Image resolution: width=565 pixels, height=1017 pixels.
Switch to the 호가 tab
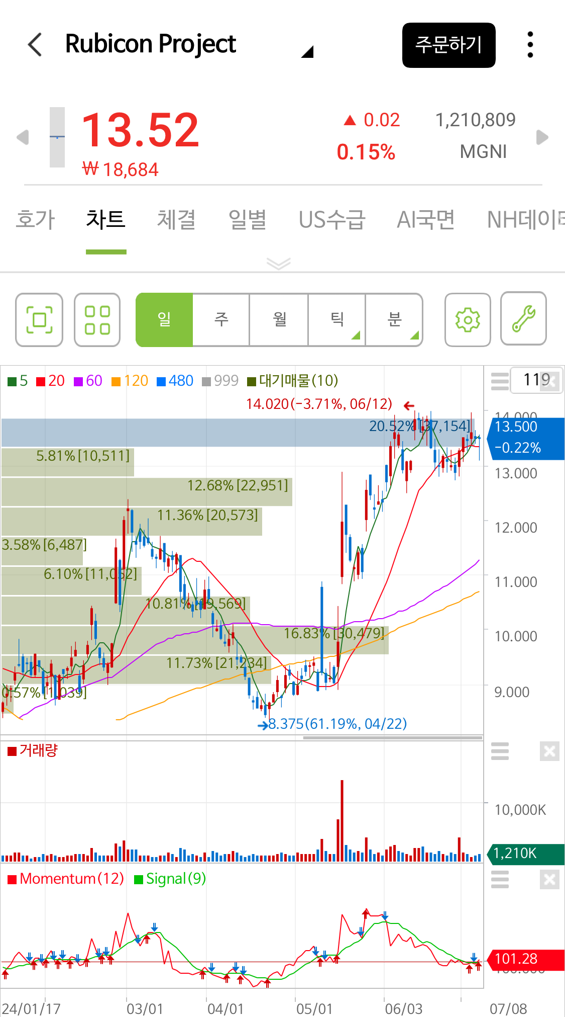pos(35,220)
